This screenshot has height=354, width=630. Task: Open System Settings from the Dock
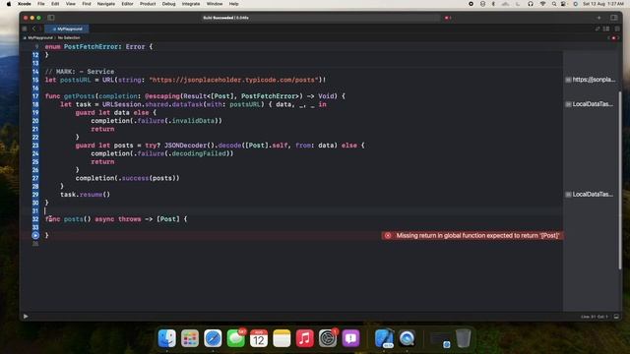click(x=328, y=338)
